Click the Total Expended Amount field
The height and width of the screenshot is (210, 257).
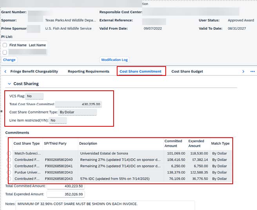pyautogui.click(x=66, y=194)
